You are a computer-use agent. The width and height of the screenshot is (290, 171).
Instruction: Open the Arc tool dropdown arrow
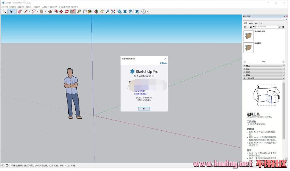[37, 11]
